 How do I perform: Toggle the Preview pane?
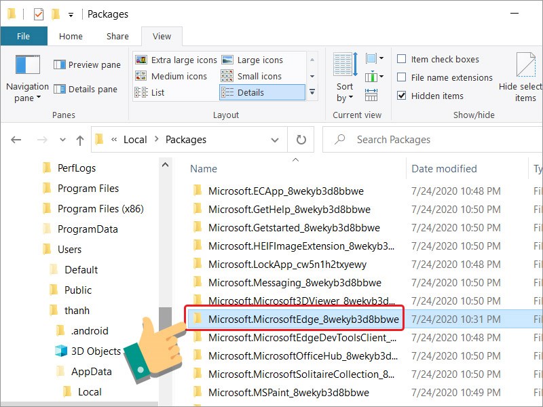pos(87,64)
